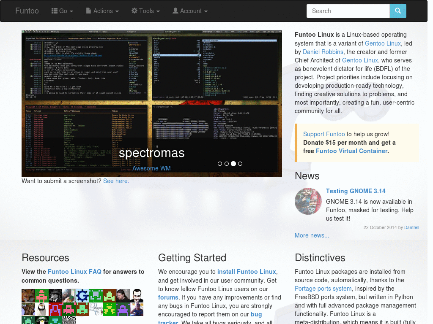Open the Testing GNOME 3.14 news thumbnail

308,201
